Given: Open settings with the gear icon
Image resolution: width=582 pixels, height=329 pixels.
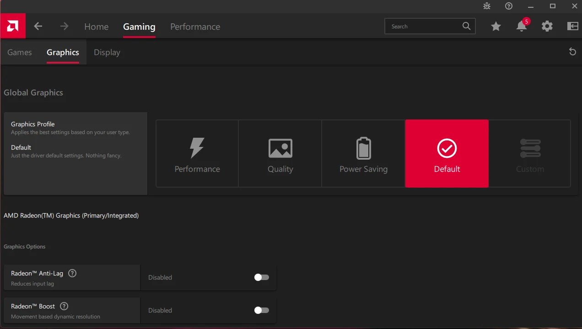Looking at the screenshot, I should point(547,26).
